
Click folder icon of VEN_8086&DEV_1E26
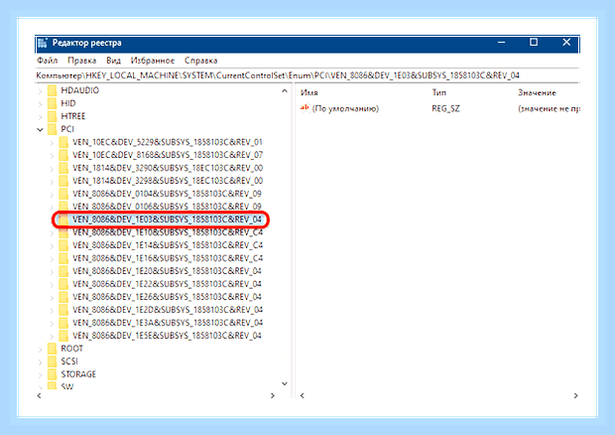click(x=63, y=297)
